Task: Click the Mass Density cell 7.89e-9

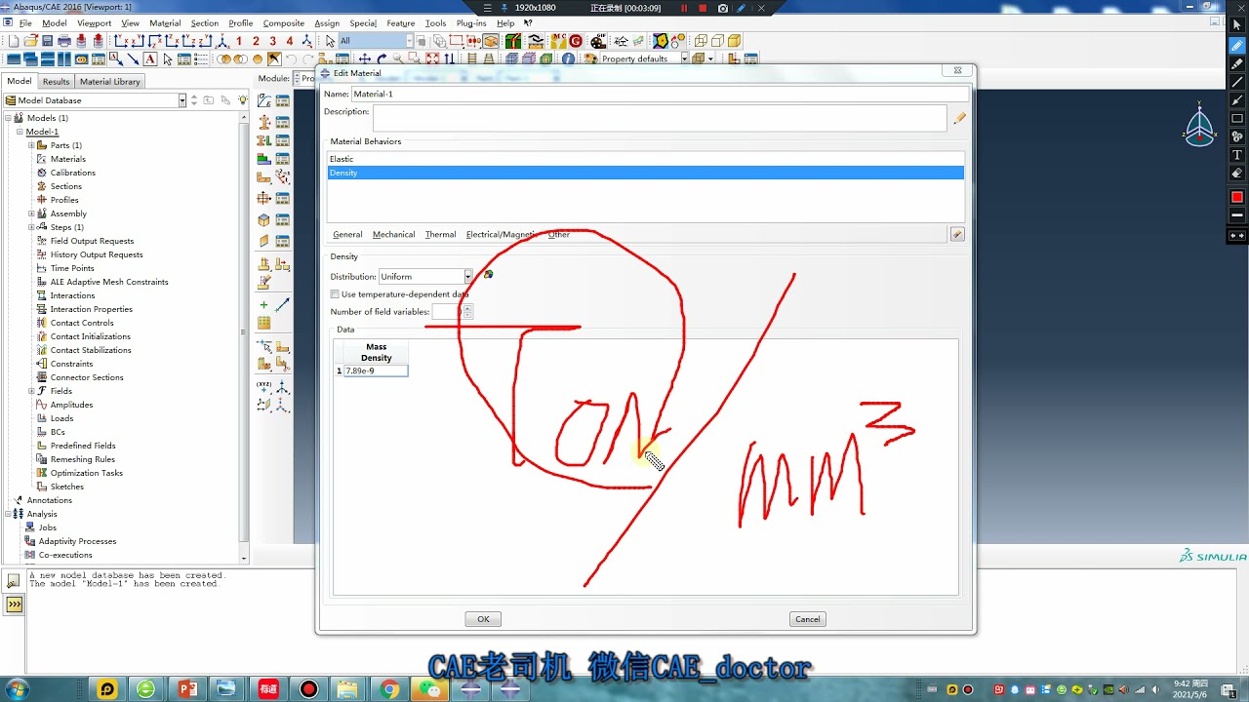Action: click(375, 370)
